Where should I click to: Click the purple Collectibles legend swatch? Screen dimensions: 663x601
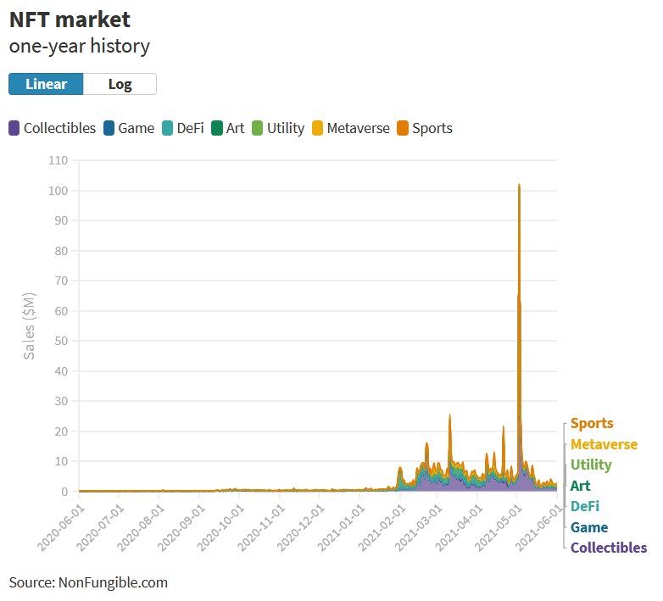click(14, 129)
